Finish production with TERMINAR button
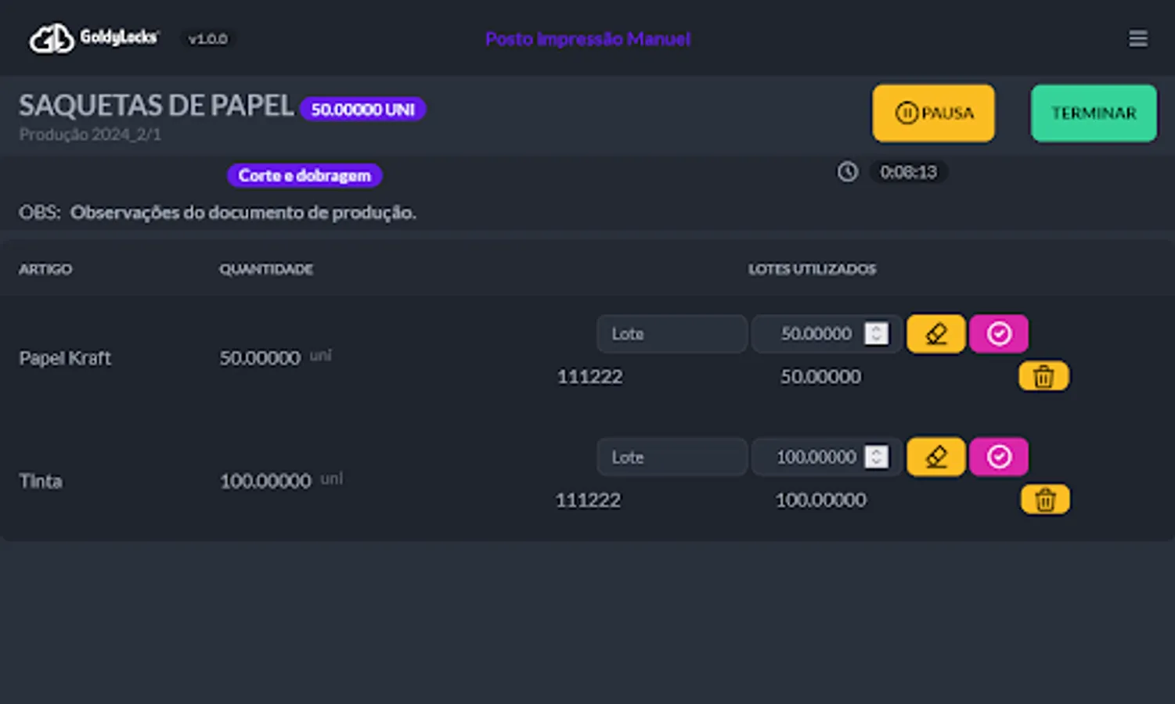This screenshot has width=1175, height=704. (x=1094, y=113)
